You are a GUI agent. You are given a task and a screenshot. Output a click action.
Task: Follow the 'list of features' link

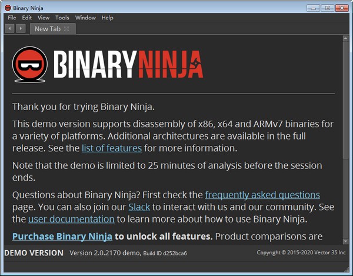click(111, 148)
